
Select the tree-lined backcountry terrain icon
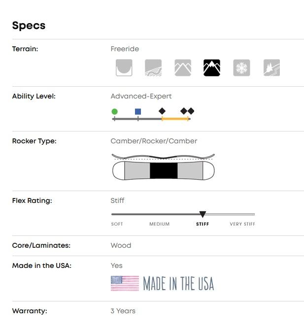pos(271,67)
